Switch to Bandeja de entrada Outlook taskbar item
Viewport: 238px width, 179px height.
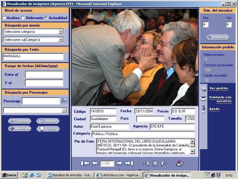pos(71,175)
